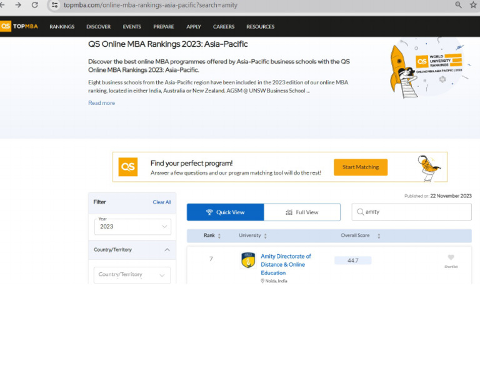Screen dimensions: 480x371
Task: Go forward with browser arrow
Action: click(17, 5)
